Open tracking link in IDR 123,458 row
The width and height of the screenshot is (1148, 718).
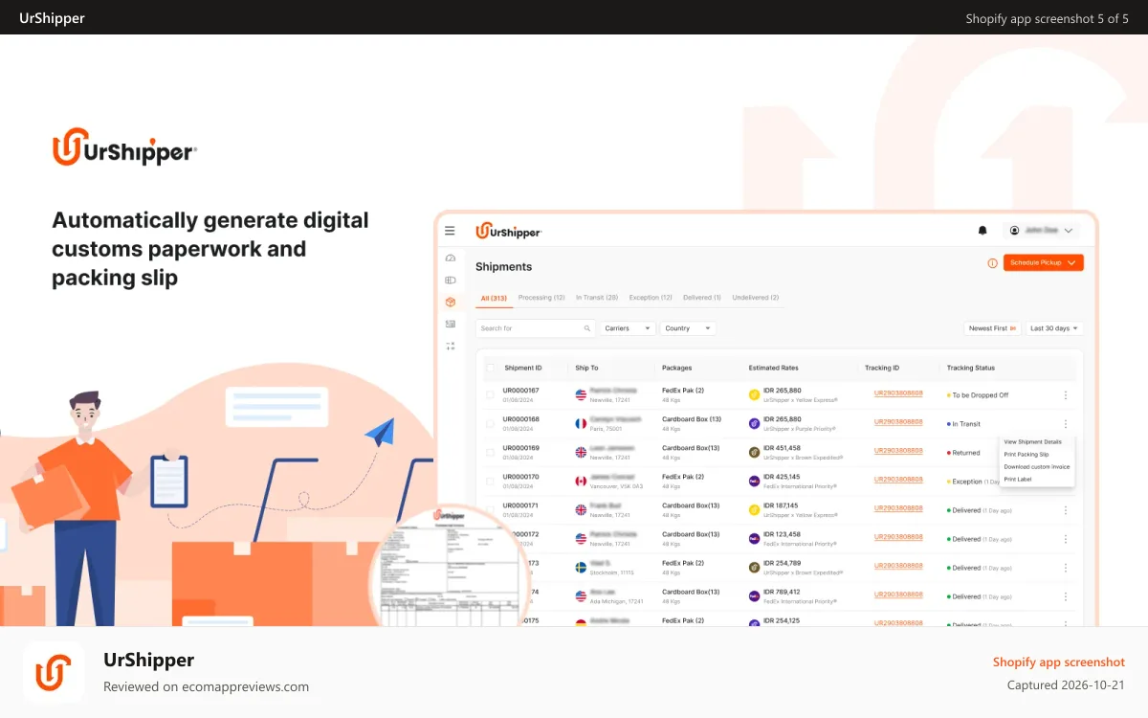(898, 537)
